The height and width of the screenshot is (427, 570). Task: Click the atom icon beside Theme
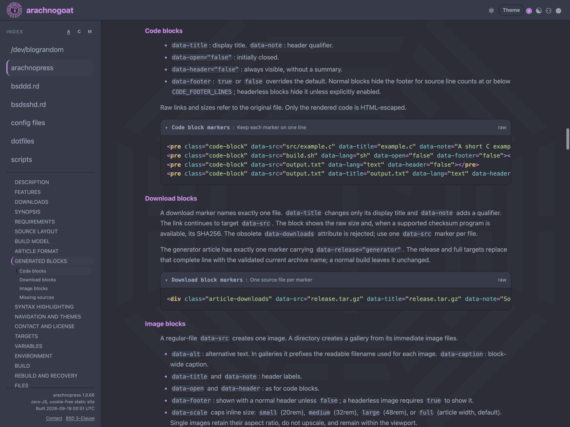tap(491, 11)
